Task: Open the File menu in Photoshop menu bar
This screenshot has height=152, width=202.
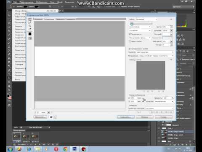Action: pyautogui.click(x=15, y=2)
